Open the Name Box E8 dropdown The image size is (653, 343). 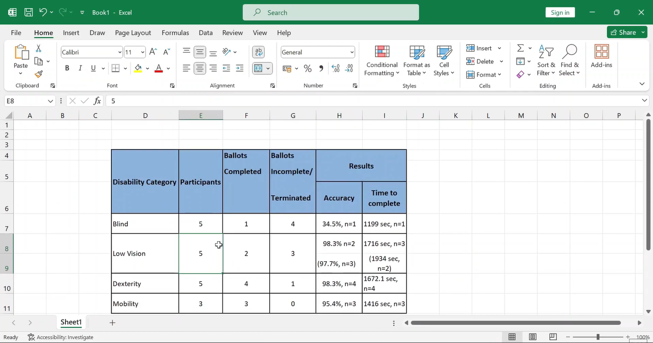click(x=51, y=101)
